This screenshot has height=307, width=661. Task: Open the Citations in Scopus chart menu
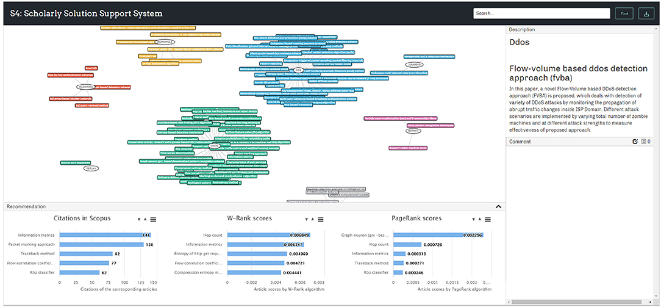tap(153, 219)
